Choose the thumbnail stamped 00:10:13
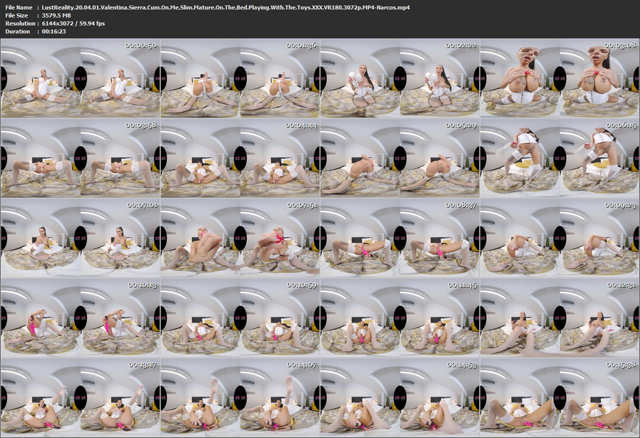The width and height of the screenshot is (640, 438). coord(81,318)
